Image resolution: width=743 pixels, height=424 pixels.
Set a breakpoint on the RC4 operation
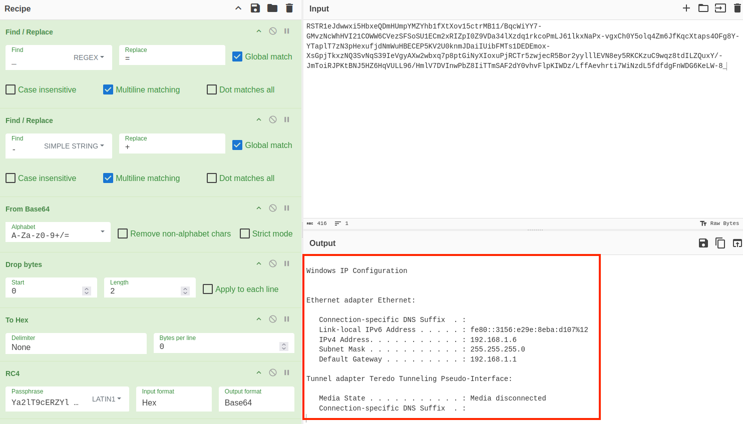point(286,372)
